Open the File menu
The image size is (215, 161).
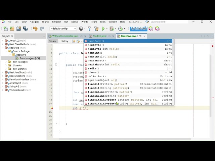coord(9,22)
